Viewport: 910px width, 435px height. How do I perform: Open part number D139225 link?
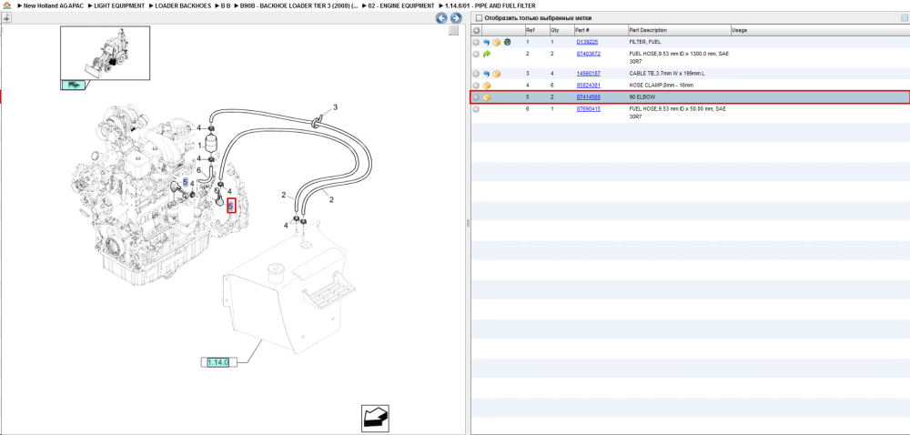[x=587, y=43]
